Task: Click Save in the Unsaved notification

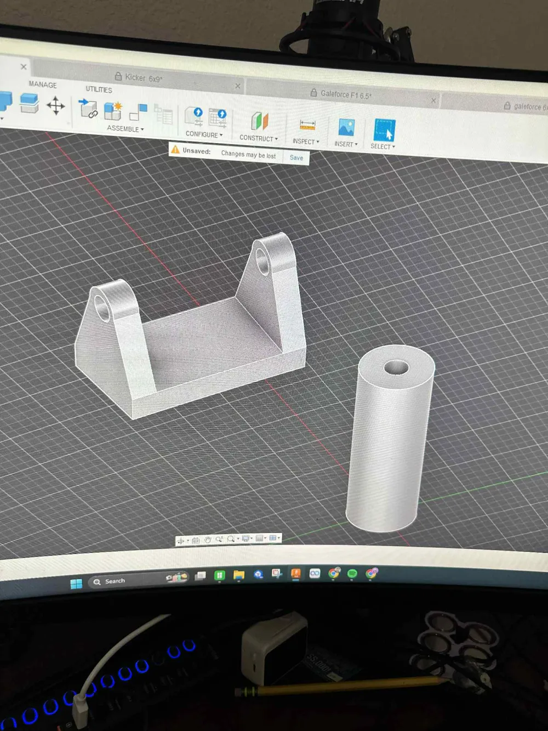Action: [x=296, y=157]
